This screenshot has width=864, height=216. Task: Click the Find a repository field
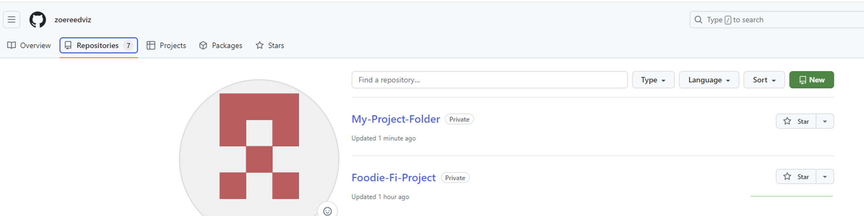(489, 80)
